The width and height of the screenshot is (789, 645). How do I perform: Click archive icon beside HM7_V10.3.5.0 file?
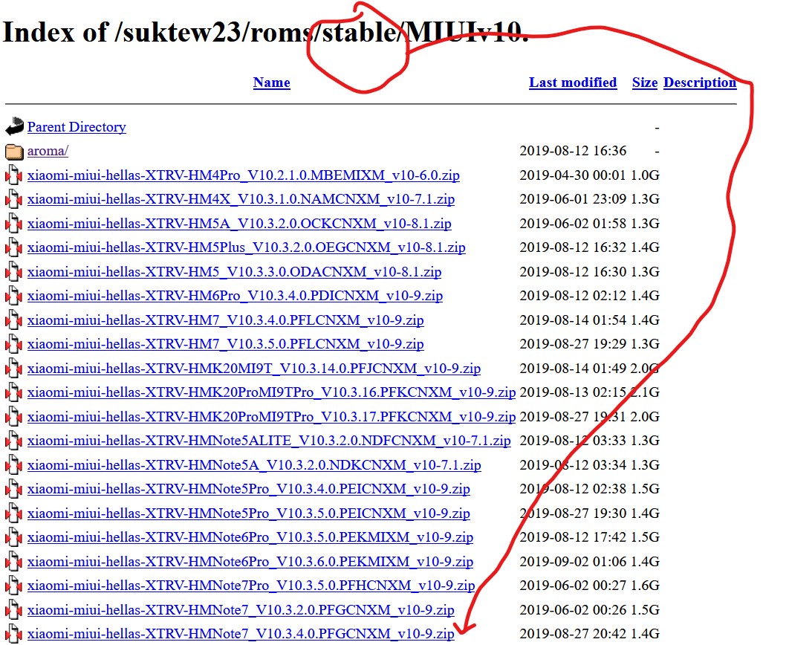13,344
